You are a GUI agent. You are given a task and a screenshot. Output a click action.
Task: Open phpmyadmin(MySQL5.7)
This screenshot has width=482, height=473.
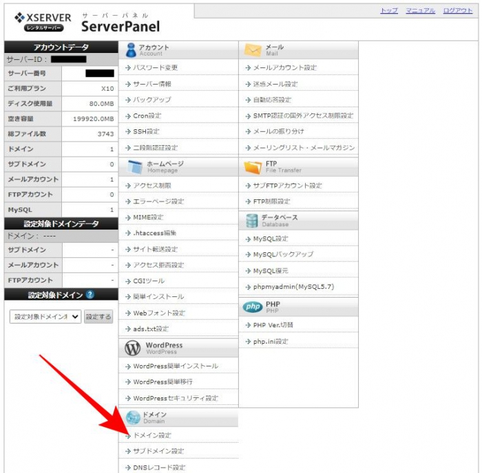[293, 287]
